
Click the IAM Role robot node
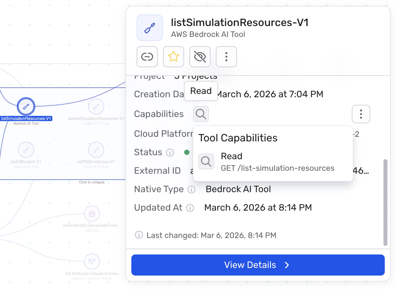click(x=92, y=214)
